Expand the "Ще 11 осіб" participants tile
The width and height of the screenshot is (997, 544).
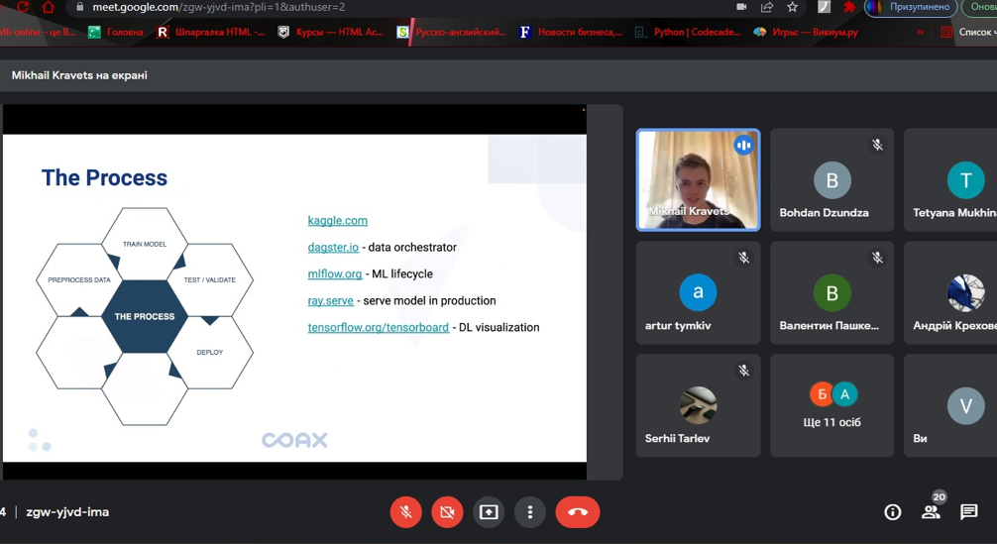coord(831,405)
